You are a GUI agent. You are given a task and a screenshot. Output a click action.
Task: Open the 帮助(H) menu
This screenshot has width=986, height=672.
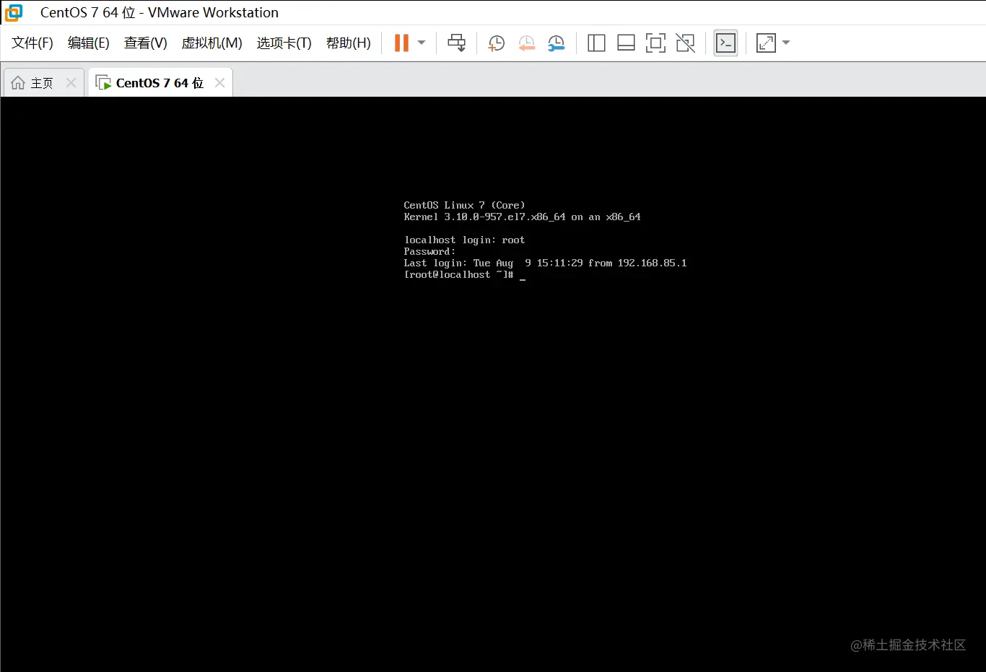click(x=349, y=43)
